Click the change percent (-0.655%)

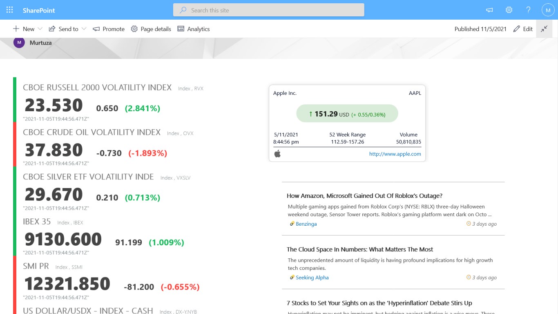pos(180,287)
